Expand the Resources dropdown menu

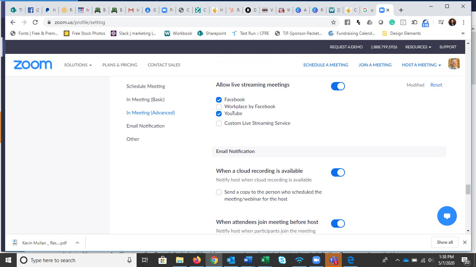[x=418, y=47]
